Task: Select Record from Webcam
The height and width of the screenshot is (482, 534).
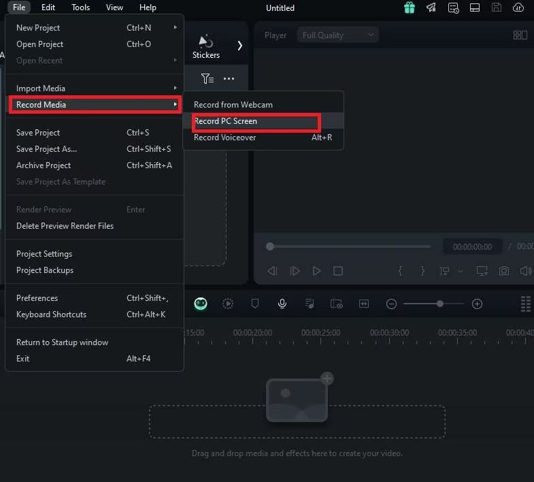Action: pos(263,105)
